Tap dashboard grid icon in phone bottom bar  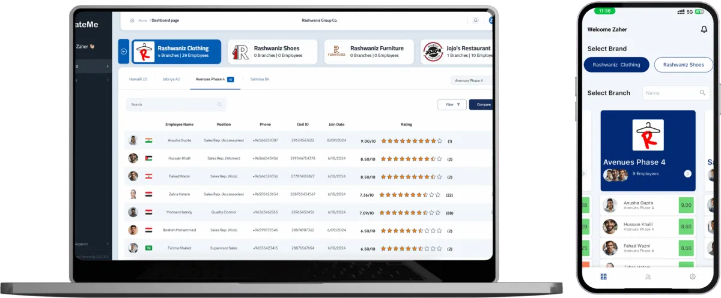click(x=604, y=276)
